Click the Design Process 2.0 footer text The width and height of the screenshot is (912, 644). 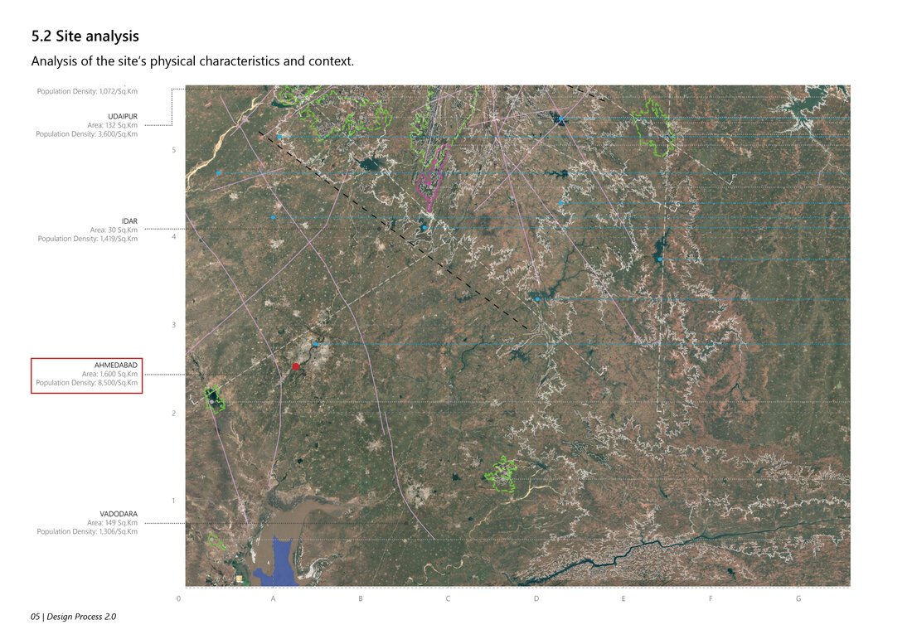[73, 617]
